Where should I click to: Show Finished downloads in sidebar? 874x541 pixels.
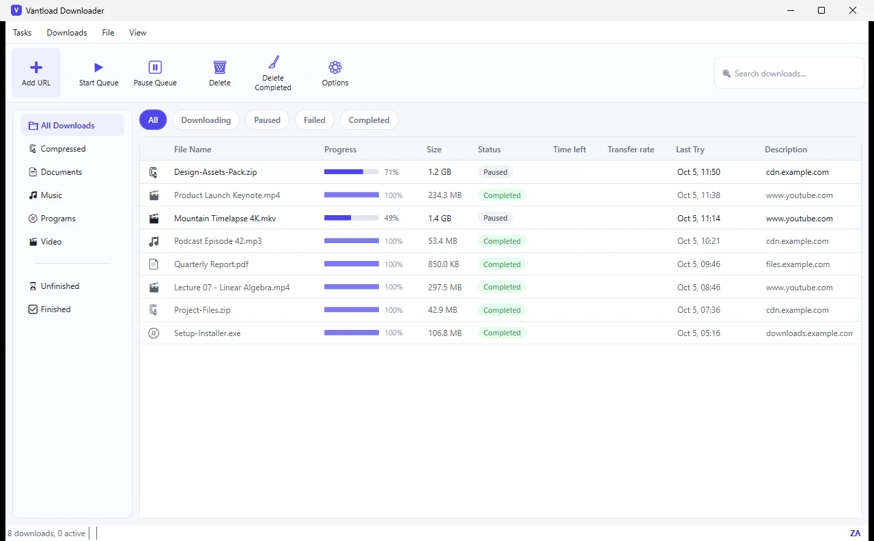click(72, 309)
